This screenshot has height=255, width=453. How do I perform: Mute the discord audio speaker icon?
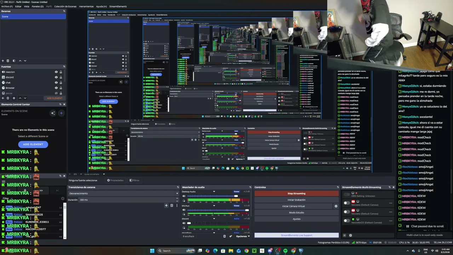click(x=184, y=223)
